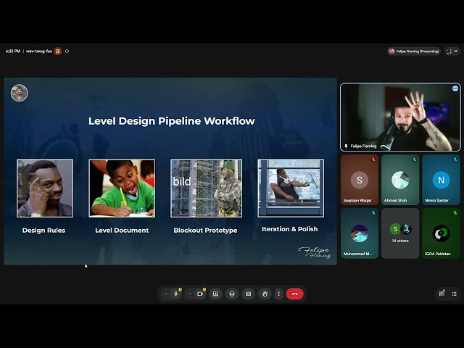
Task: Click the Iteration & Polish caption
Action: tap(290, 229)
